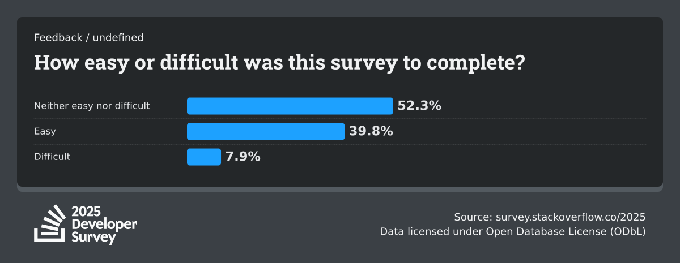Click the "Easy" row label
680x263 pixels.
[x=45, y=131]
